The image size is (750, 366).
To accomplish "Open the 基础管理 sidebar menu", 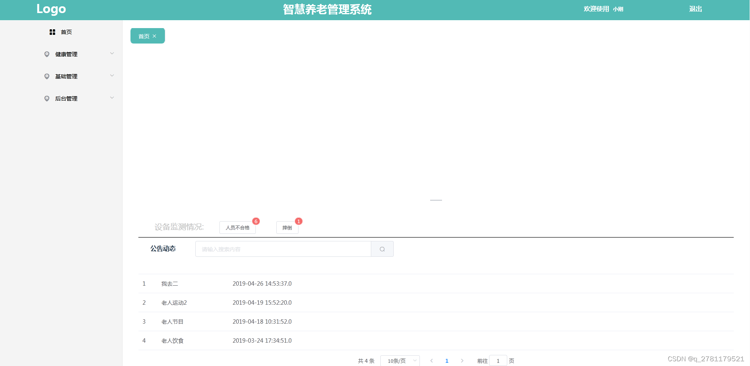I will [x=61, y=76].
